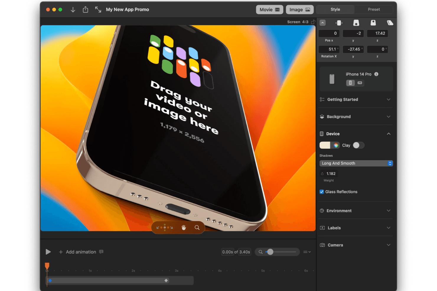
Task: Switch device to landscape orientation
Action: [x=360, y=83]
